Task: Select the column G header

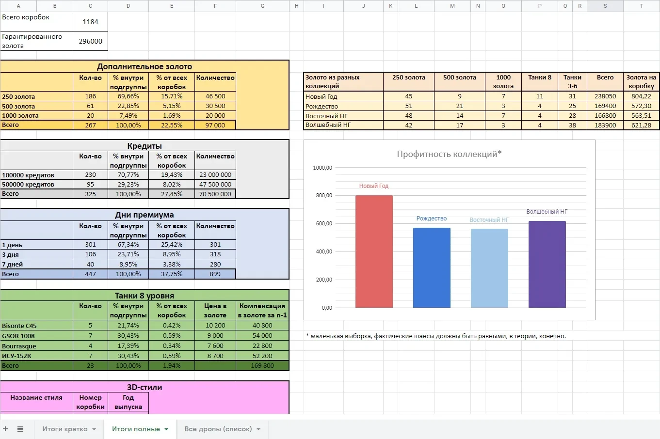Action: click(x=262, y=6)
